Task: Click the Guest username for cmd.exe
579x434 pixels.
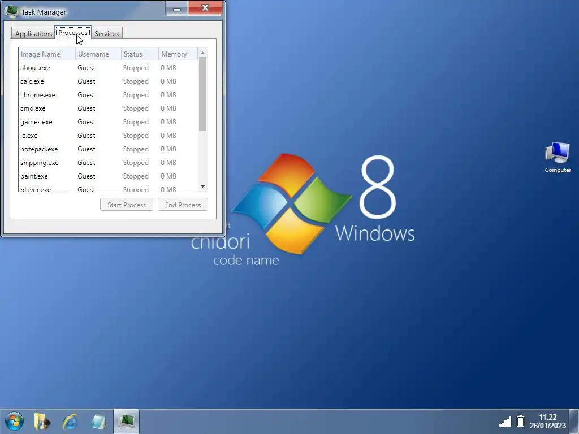Action: (87, 108)
